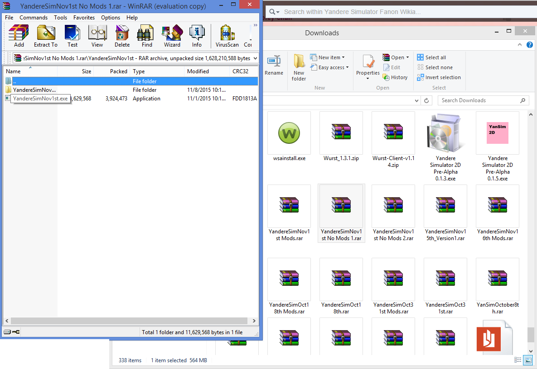This screenshot has width=537, height=369.
Task: Expand the New item dropdown
Action: (327, 57)
